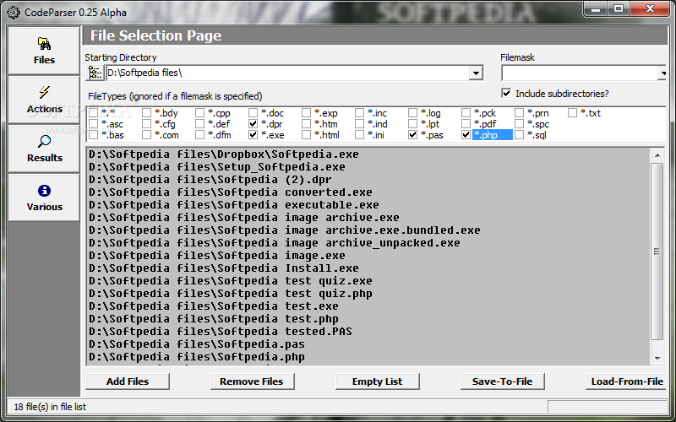Image resolution: width=676 pixels, height=422 pixels.
Task: Open the Files page icon
Action: (44, 44)
